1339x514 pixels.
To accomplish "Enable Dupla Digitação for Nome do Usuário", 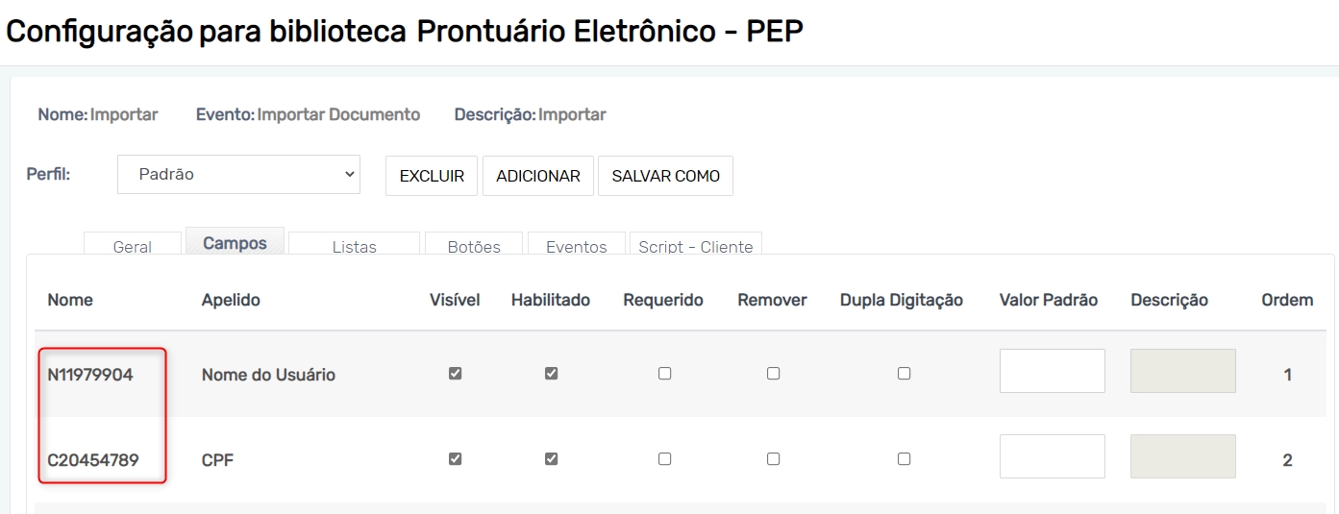I will [904, 374].
